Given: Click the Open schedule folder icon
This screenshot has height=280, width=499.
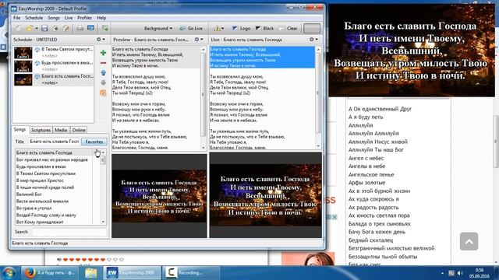Looking at the screenshot, I should point(30,29).
